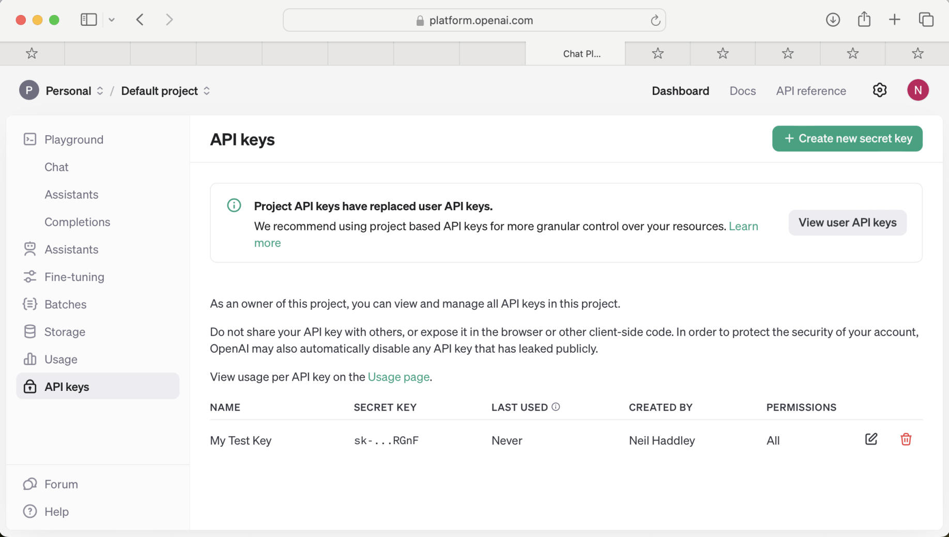Click the Last Used info icon
Screen dimensions: 949x537
[556, 407]
